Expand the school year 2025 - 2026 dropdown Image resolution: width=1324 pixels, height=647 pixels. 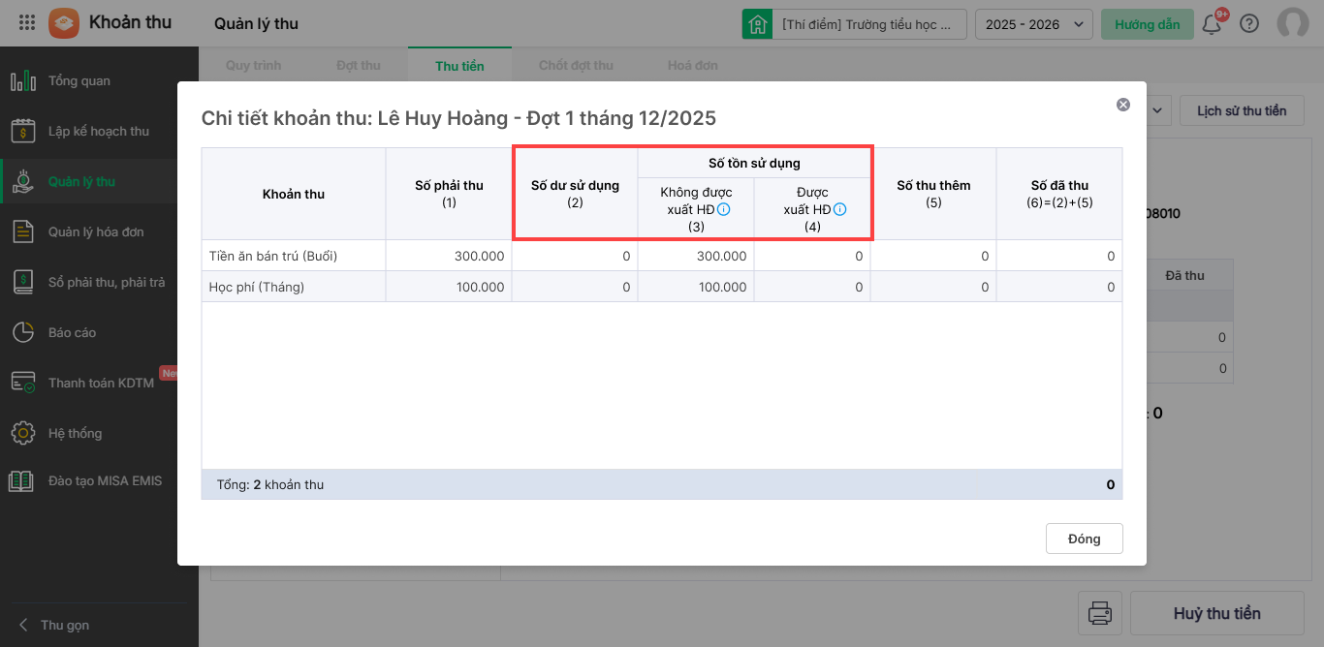(x=1033, y=24)
